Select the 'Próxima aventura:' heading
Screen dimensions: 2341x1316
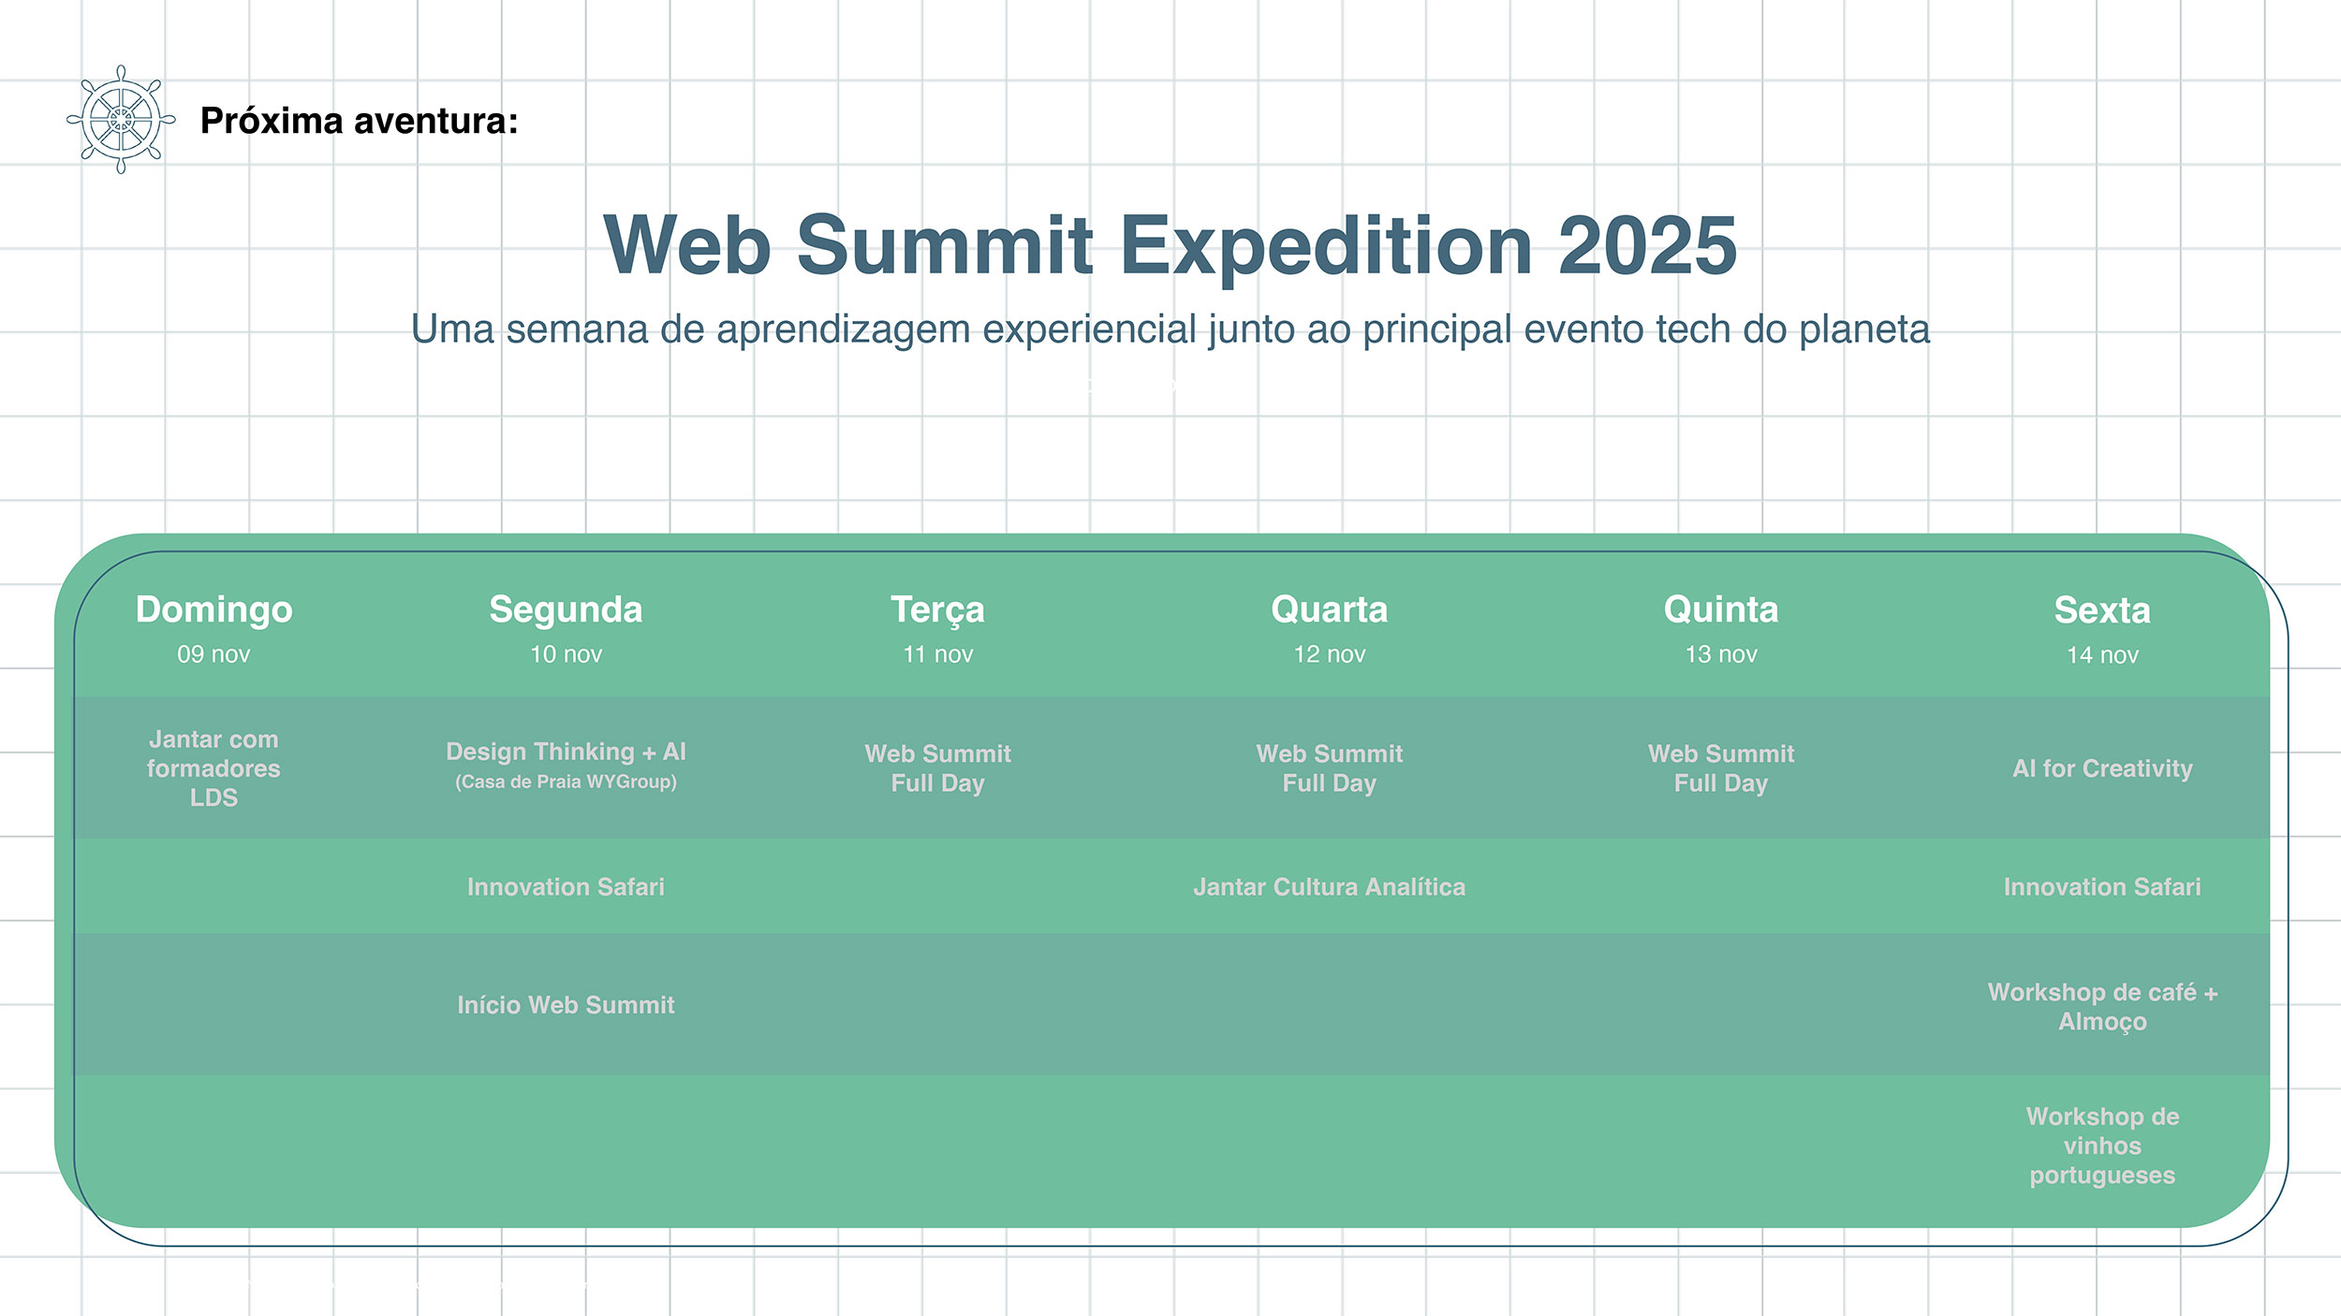[360, 121]
